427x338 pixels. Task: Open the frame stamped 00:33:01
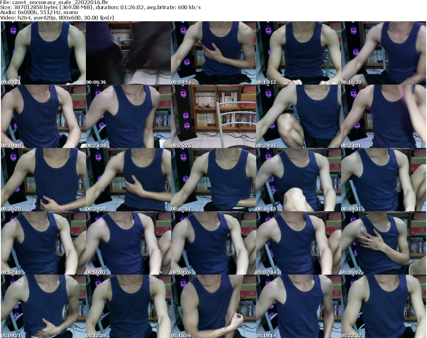pyautogui.click(x=384, y=116)
